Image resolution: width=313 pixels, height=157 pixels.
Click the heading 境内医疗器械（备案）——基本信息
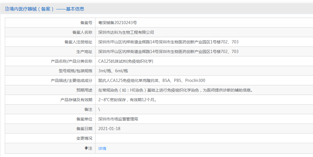pos(47,9)
